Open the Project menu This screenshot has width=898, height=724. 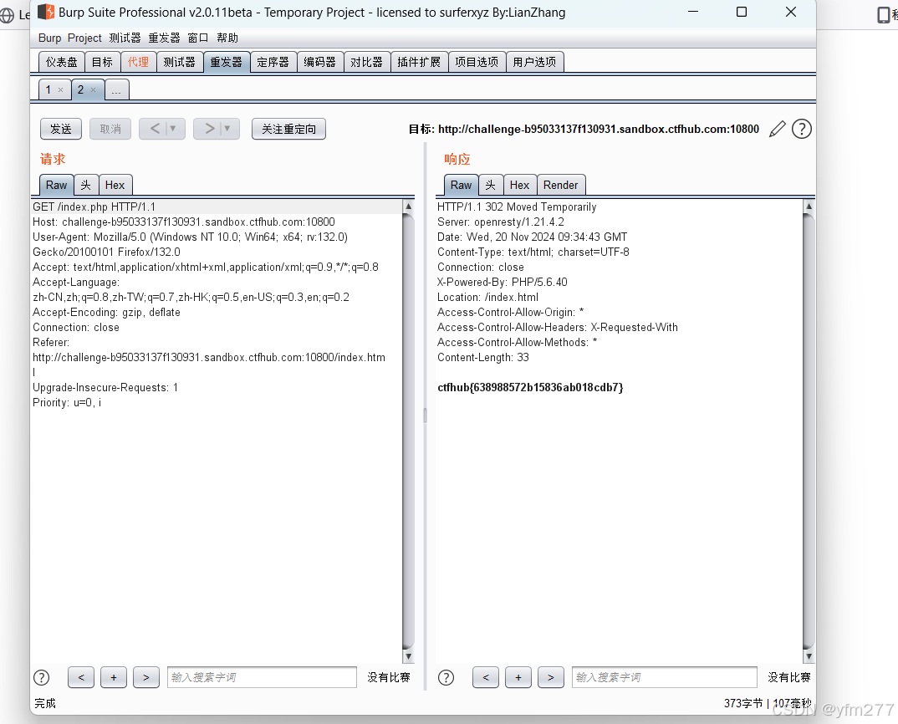click(84, 38)
